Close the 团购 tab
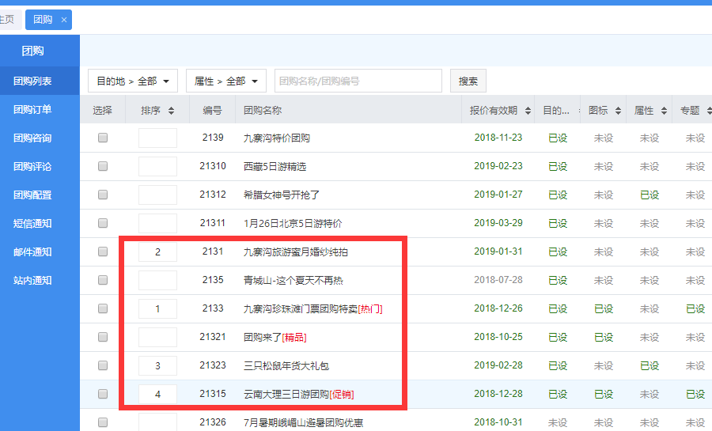Image resolution: width=712 pixels, height=431 pixels. [x=64, y=20]
